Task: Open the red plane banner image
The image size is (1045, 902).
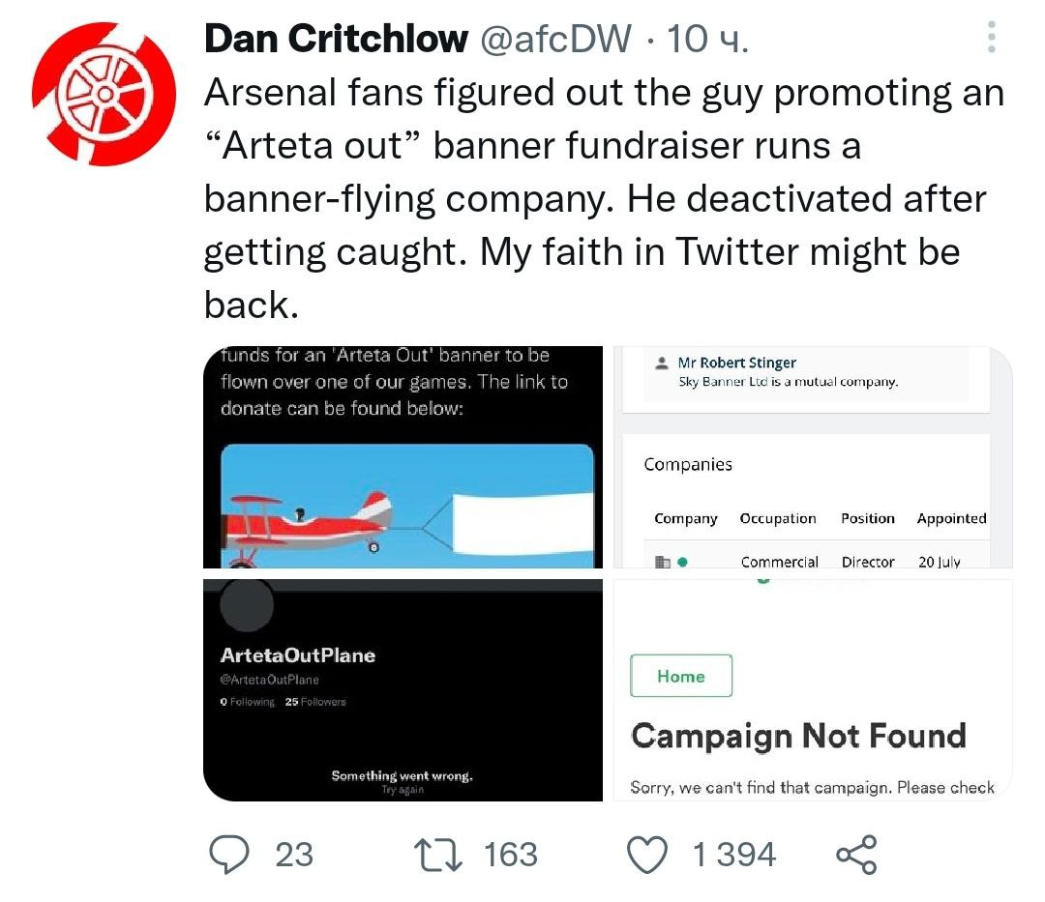Action: point(404,456)
